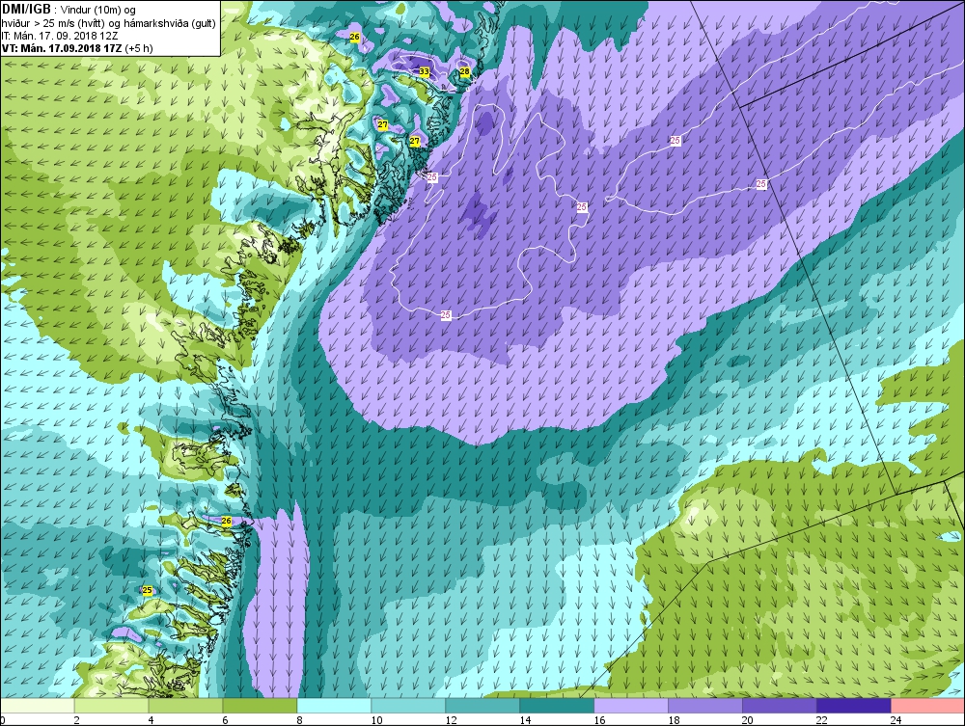
Task: Pick the 0–2 m/s palest legend color
Action: [37, 705]
